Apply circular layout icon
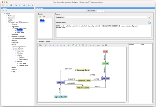 click(x=76, y=45)
